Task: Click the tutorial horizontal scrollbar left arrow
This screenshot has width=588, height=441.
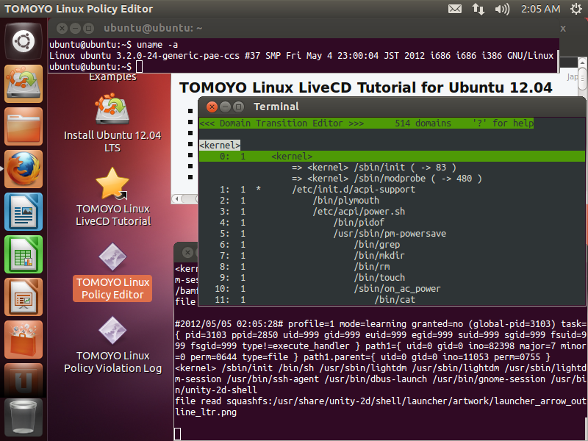Action: [176, 198]
